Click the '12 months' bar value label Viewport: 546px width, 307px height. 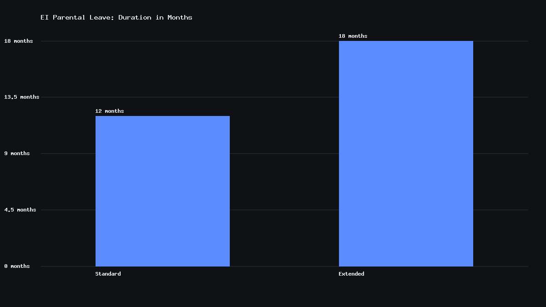[110, 111]
